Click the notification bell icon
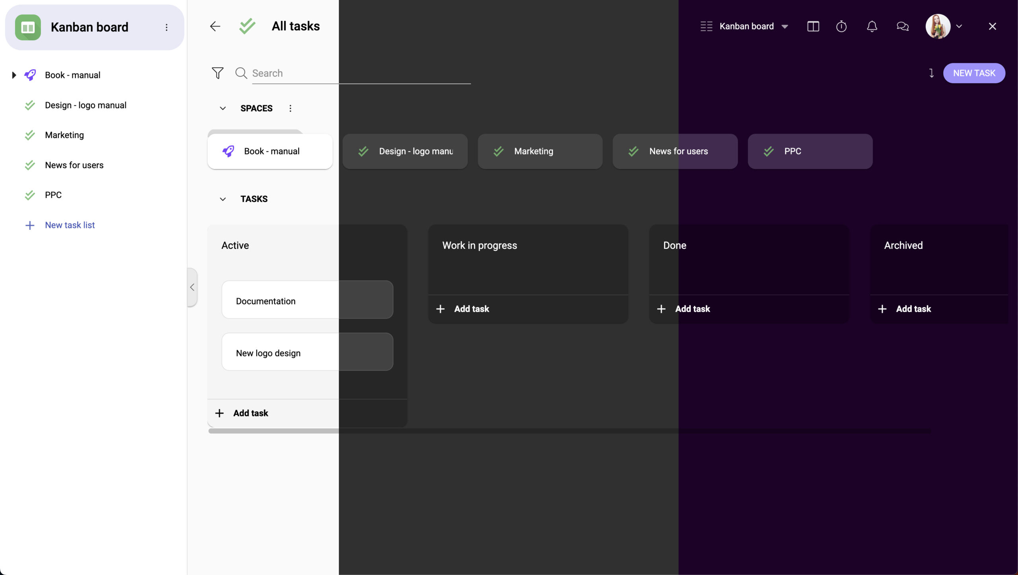The height and width of the screenshot is (575, 1018). pyautogui.click(x=872, y=26)
